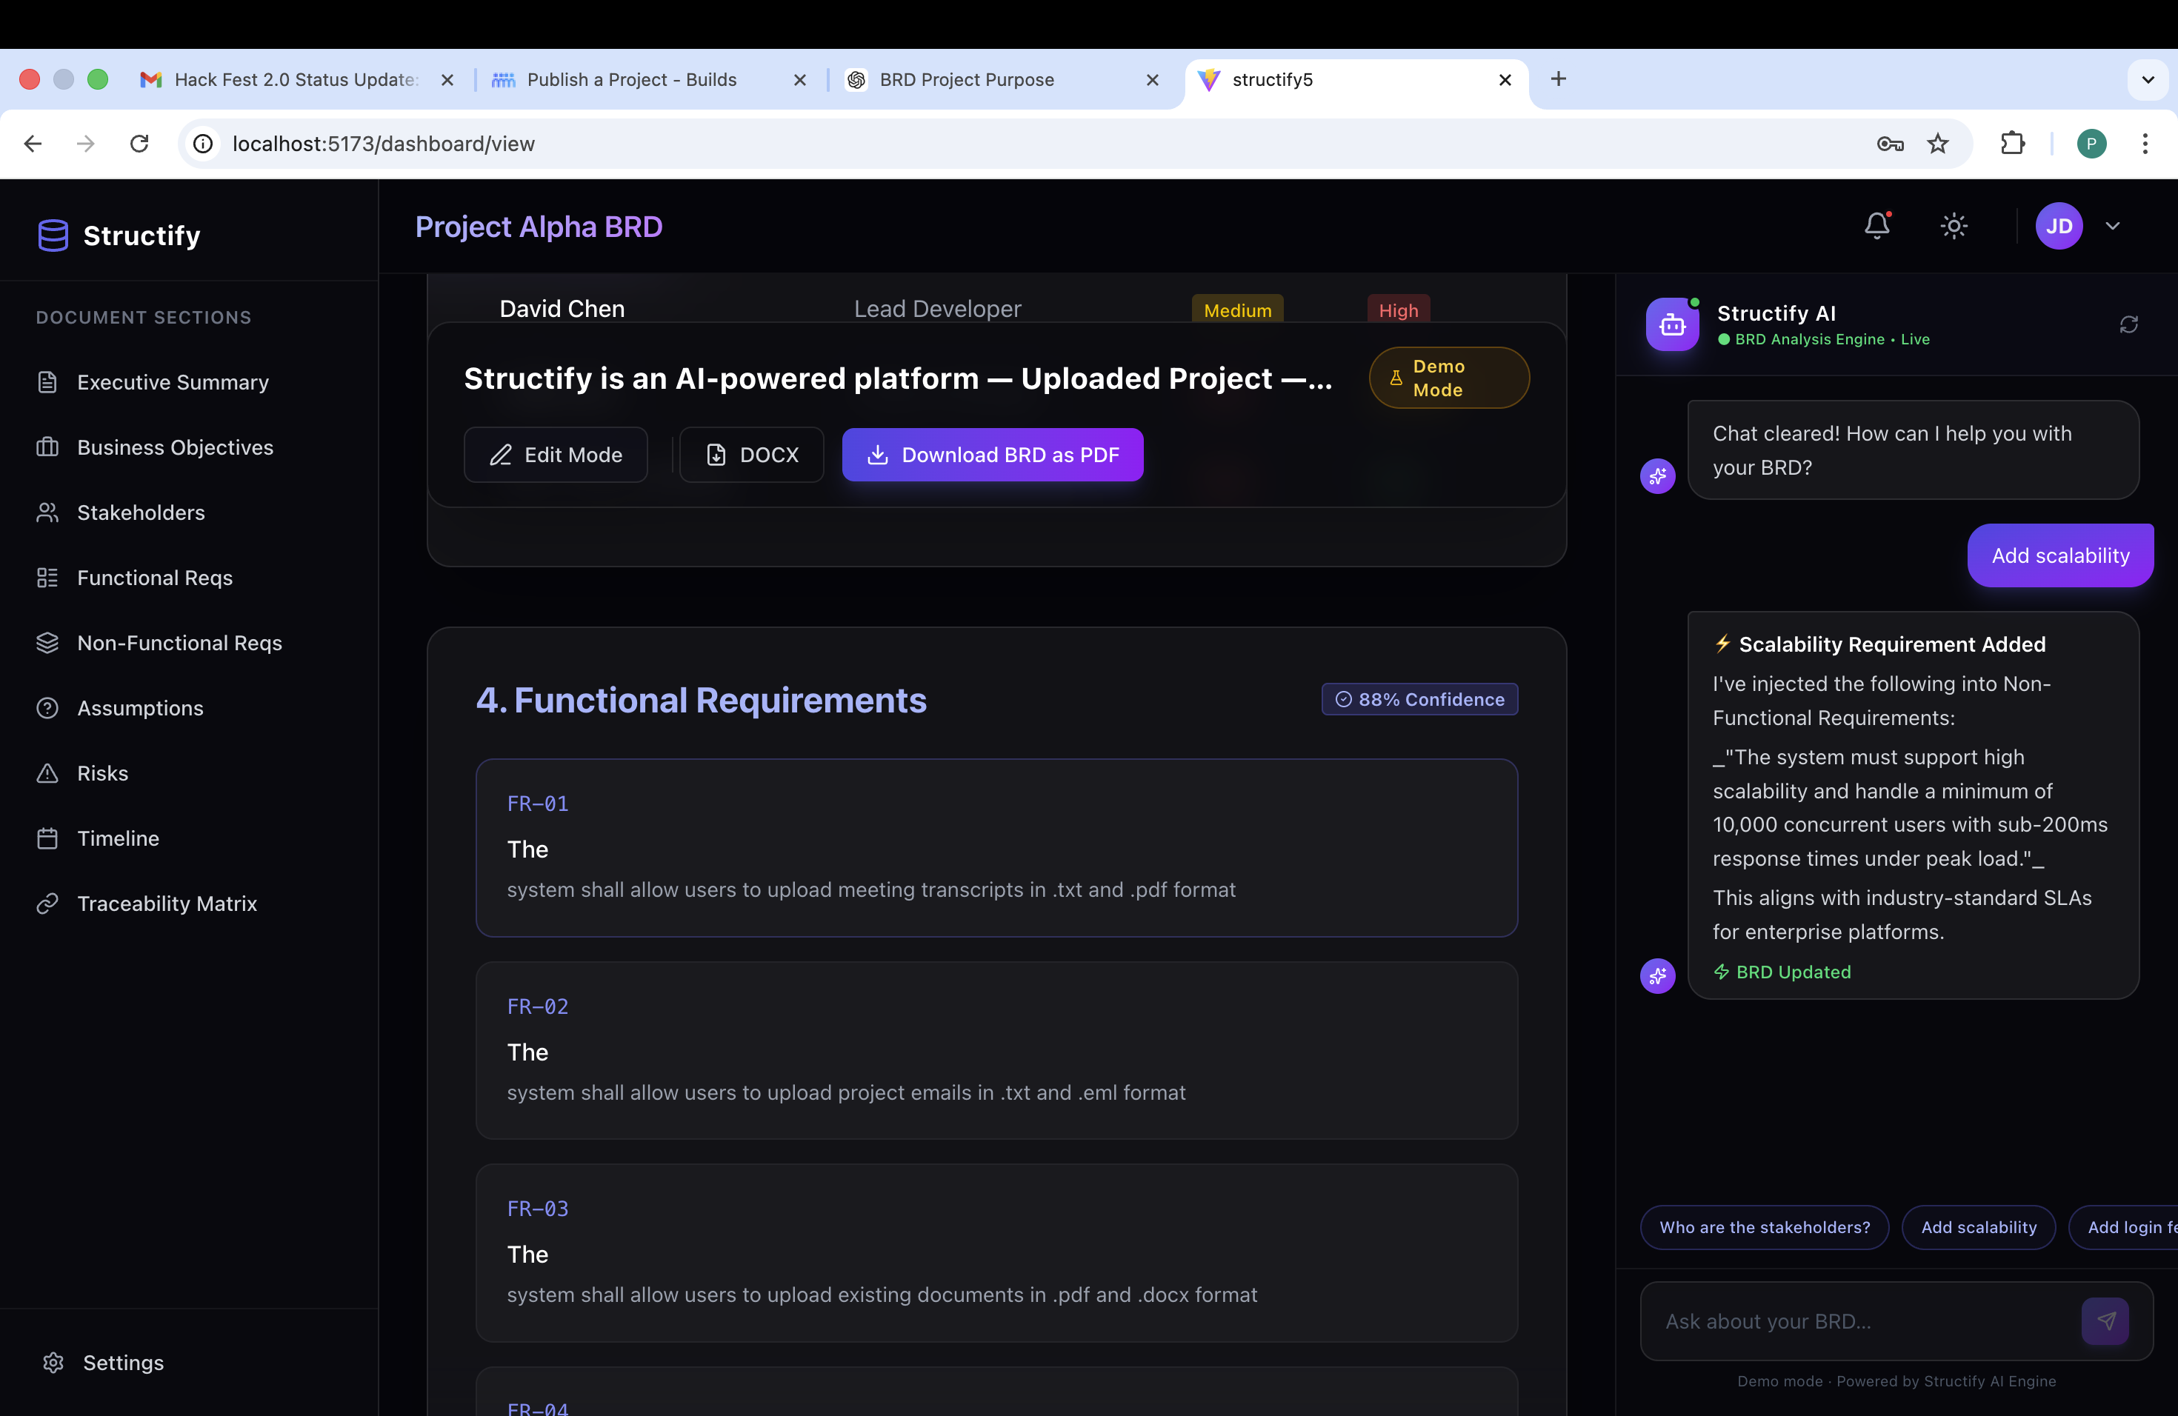Click the Structify database logo icon
This screenshot has width=2178, height=1416.
point(53,235)
